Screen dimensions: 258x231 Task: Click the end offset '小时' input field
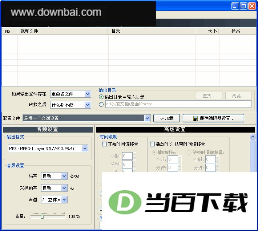210,159
